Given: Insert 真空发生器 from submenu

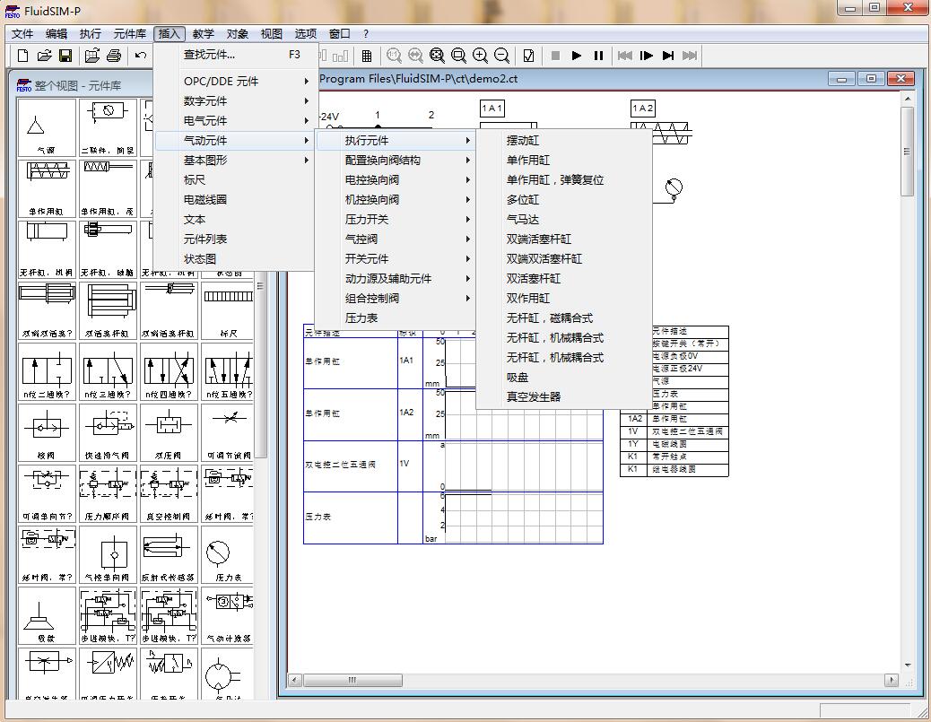Looking at the screenshot, I should click(564, 396).
